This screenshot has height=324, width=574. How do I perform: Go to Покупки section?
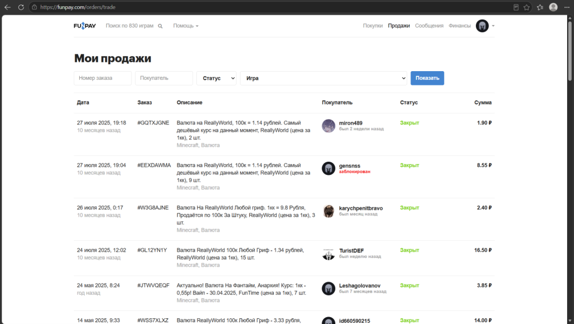click(x=373, y=26)
